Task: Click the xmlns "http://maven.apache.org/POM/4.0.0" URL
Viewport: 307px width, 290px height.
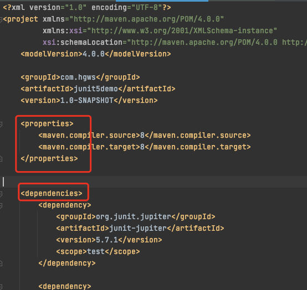Action: (x=147, y=19)
